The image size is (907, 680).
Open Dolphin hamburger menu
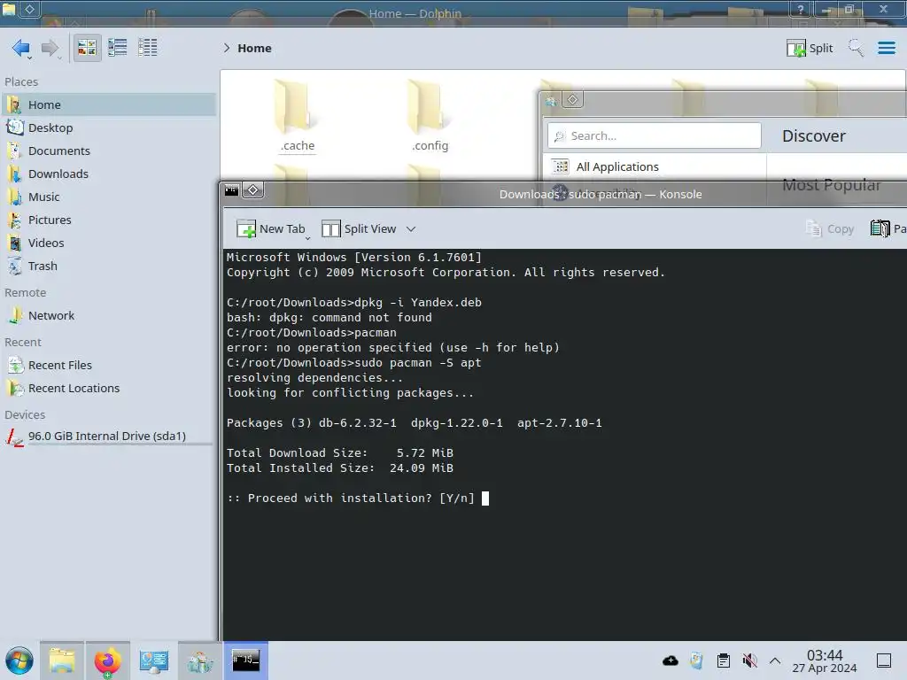[886, 48]
